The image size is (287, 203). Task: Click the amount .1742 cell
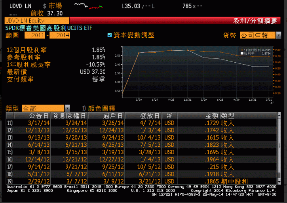click(x=212, y=130)
